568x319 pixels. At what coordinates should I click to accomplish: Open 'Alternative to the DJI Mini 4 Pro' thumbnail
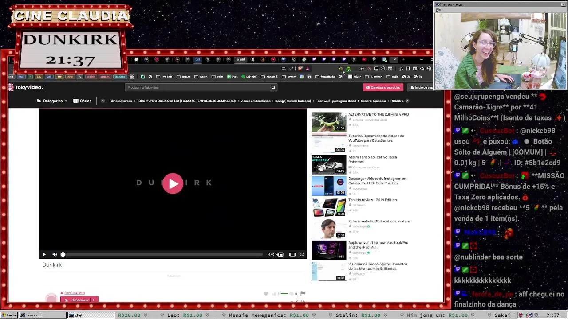(329, 121)
